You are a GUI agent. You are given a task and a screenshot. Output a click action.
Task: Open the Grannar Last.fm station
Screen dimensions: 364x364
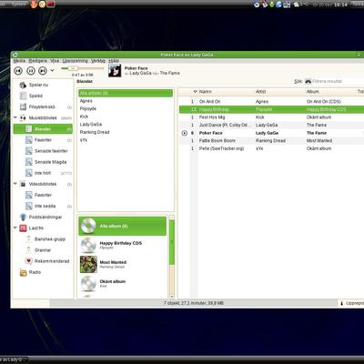(43, 250)
